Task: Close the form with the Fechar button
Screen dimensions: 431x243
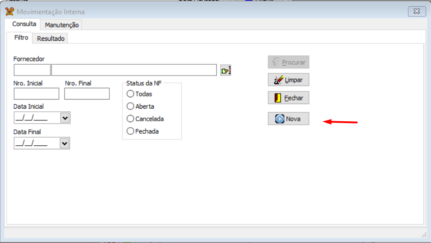Action: pyautogui.click(x=289, y=98)
